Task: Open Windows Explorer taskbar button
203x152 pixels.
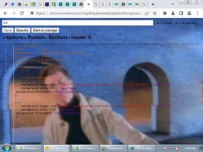Action: coord(28,148)
